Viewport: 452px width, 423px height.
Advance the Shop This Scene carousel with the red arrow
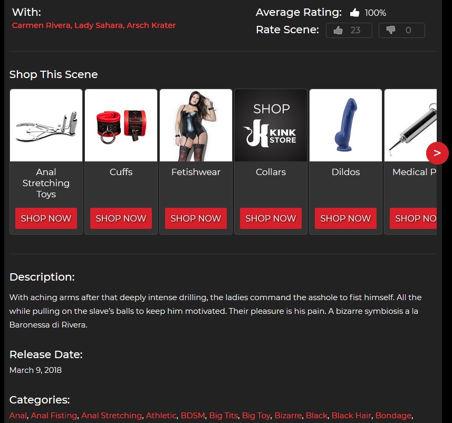coord(437,153)
